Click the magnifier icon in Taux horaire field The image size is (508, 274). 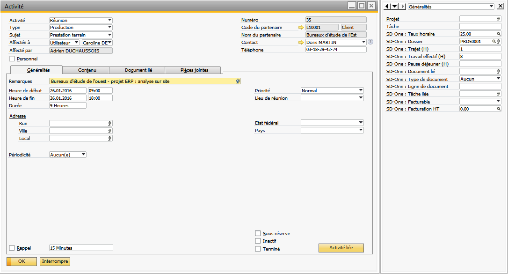tap(498, 34)
